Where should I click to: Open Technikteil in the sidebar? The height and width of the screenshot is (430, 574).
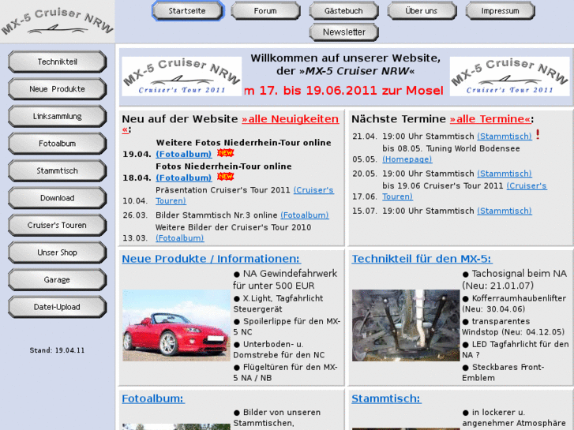tap(58, 62)
